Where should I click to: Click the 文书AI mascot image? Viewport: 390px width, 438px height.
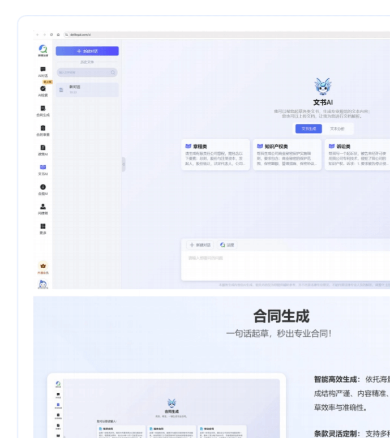323,87
